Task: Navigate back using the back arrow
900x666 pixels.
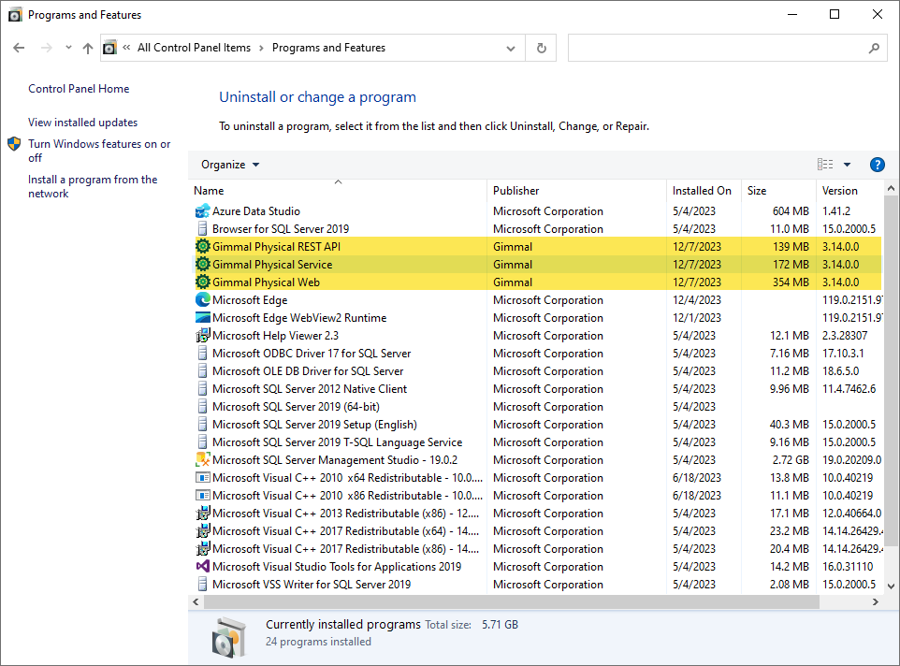Action: (x=19, y=48)
